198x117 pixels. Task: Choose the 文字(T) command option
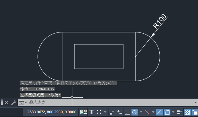(x=88, y=83)
